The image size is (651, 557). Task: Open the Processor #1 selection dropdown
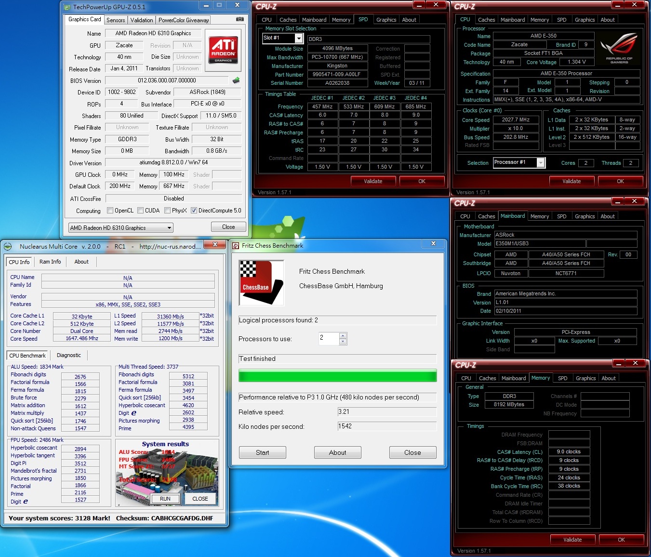click(x=519, y=162)
